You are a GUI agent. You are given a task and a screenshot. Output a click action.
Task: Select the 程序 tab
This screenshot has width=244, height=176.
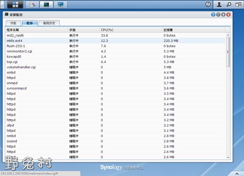(x=30, y=23)
